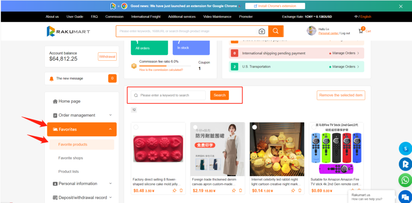Open International Freight in top navigation
The width and height of the screenshot is (412, 203).
point(146,16)
